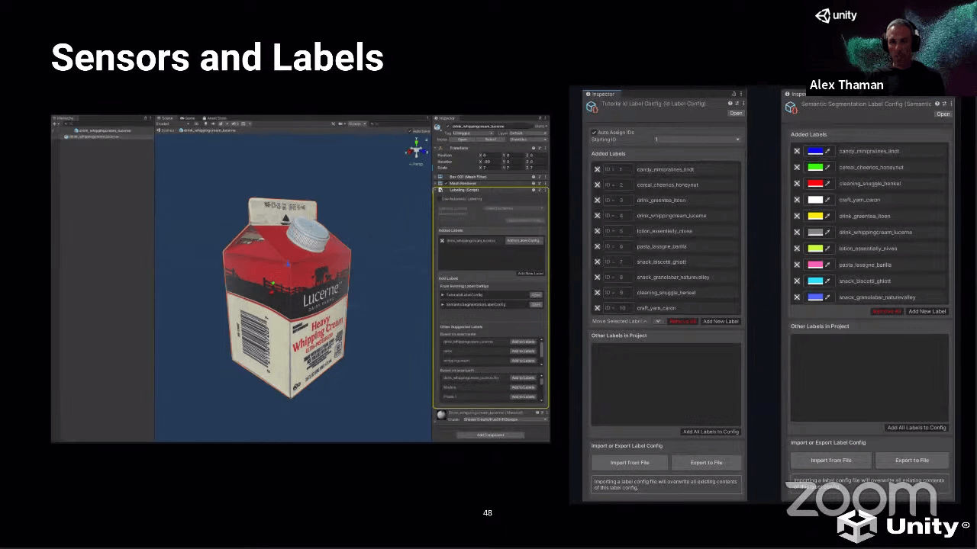Open Shader dropdown for material
This screenshot has width=977, height=549.
coord(505,419)
